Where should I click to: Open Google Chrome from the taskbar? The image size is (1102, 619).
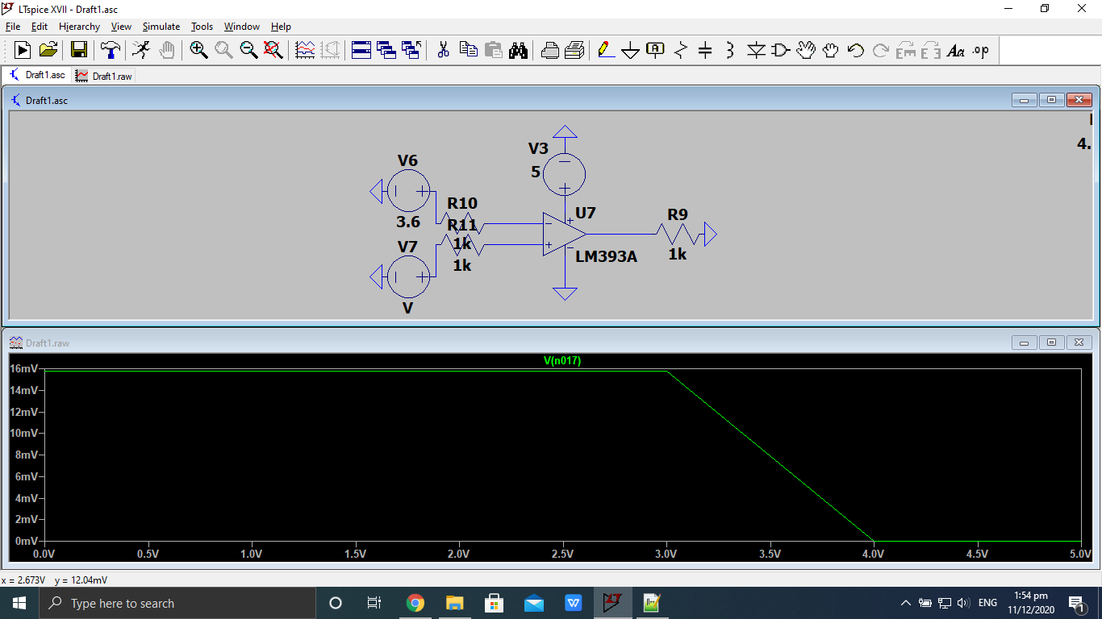tap(415, 603)
